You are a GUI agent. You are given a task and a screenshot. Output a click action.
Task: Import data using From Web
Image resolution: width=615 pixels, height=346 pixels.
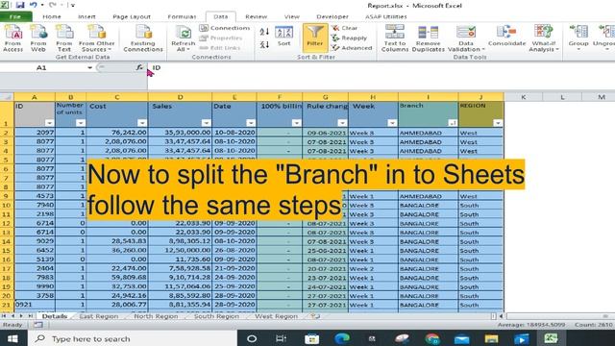(x=38, y=38)
